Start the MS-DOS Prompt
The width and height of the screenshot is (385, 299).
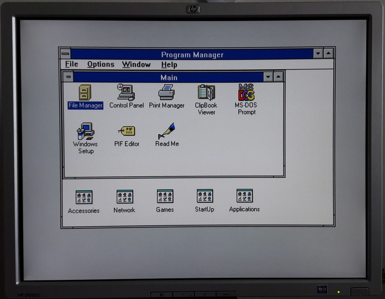pos(246,92)
